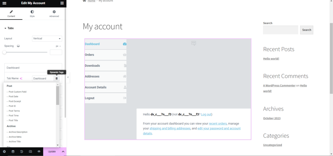Screen dimensions: 333x156
Task: Open Responsive Mode icon
Action: 30,151
